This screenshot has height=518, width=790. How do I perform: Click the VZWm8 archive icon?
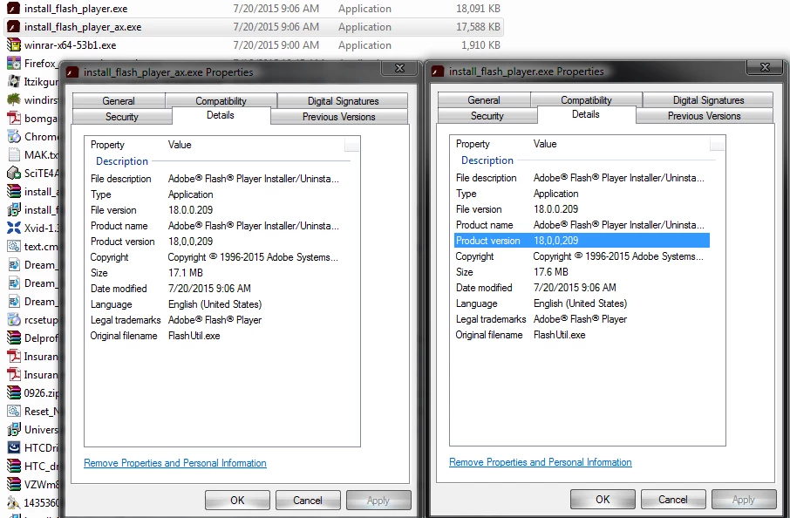pos(14,485)
